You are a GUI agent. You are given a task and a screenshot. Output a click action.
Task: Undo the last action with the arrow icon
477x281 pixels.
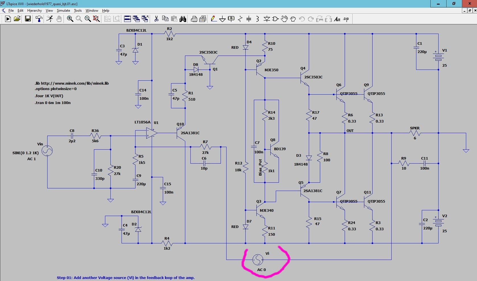[x=302, y=19]
